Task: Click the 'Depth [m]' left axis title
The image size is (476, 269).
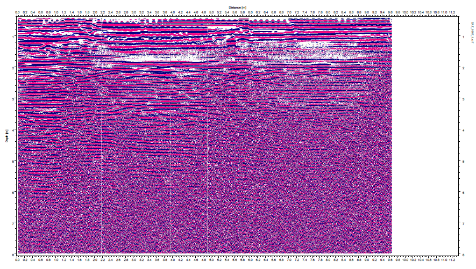Action: pyautogui.click(x=6, y=135)
